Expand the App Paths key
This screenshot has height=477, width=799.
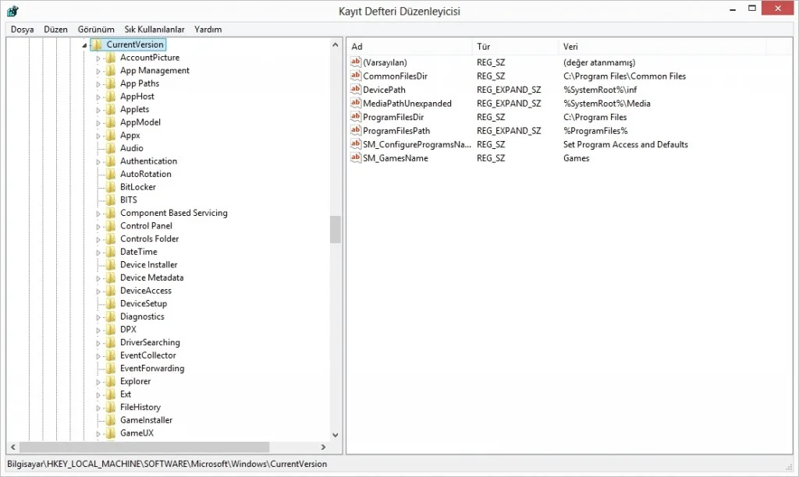coord(98,84)
